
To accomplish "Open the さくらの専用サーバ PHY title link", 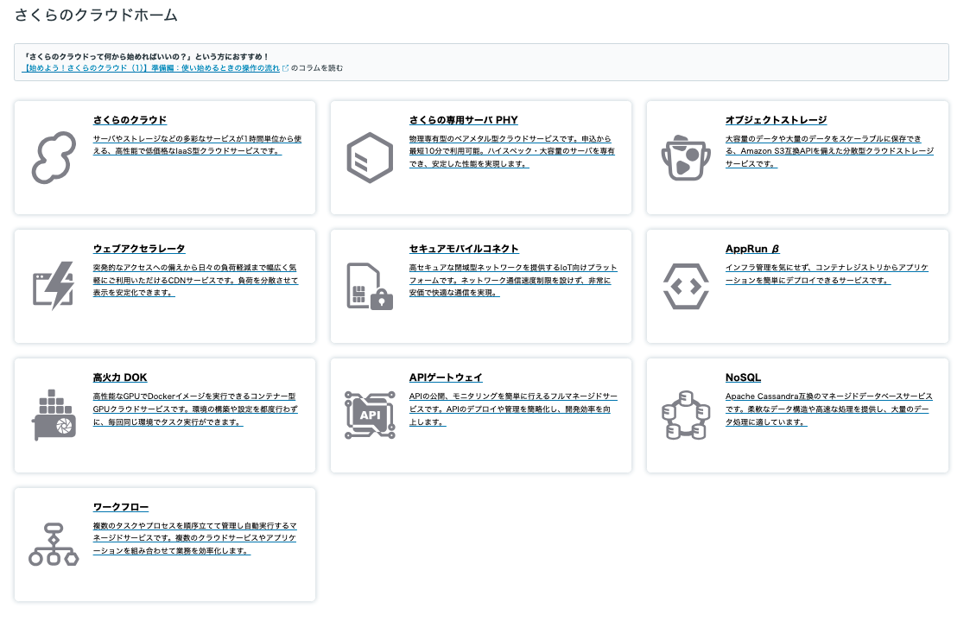I will pos(463,120).
